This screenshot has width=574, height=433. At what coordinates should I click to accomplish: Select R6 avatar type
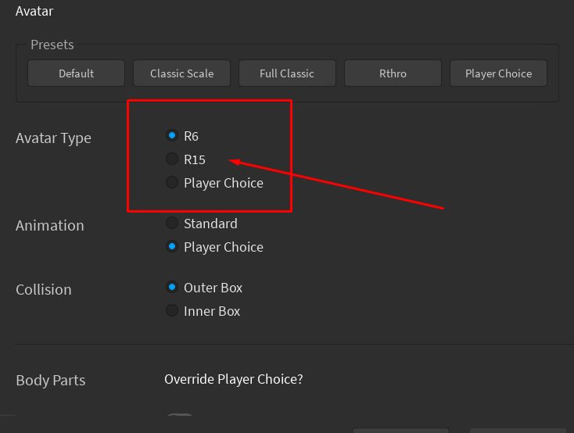tap(172, 136)
